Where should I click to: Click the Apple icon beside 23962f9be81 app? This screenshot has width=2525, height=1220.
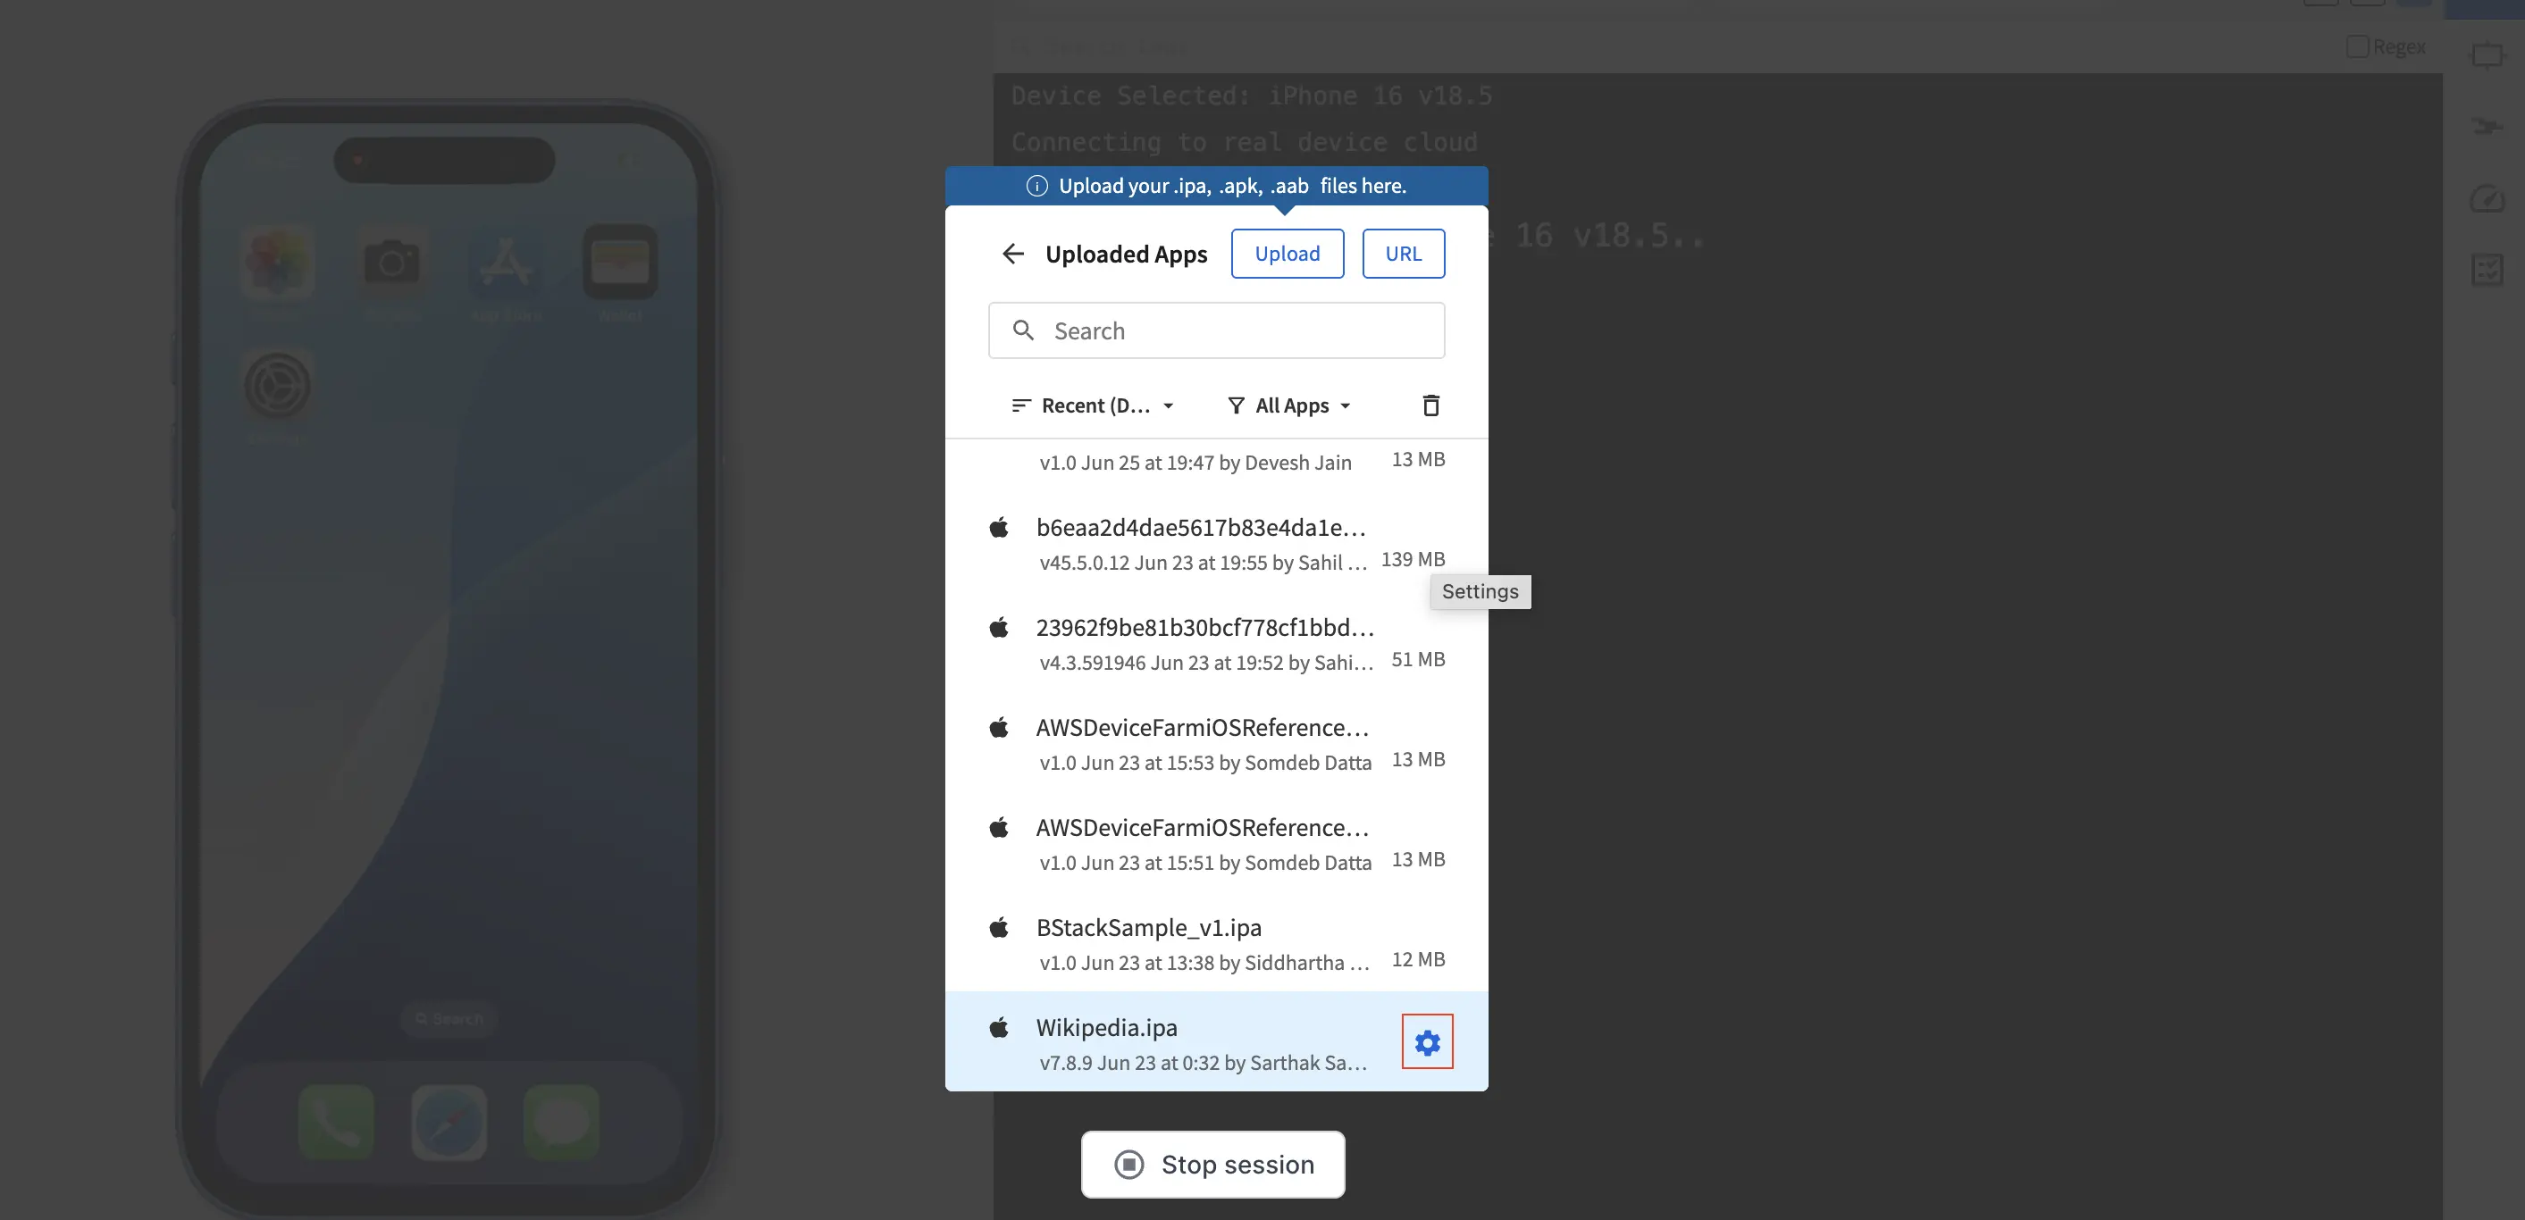(x=998, y=627)
